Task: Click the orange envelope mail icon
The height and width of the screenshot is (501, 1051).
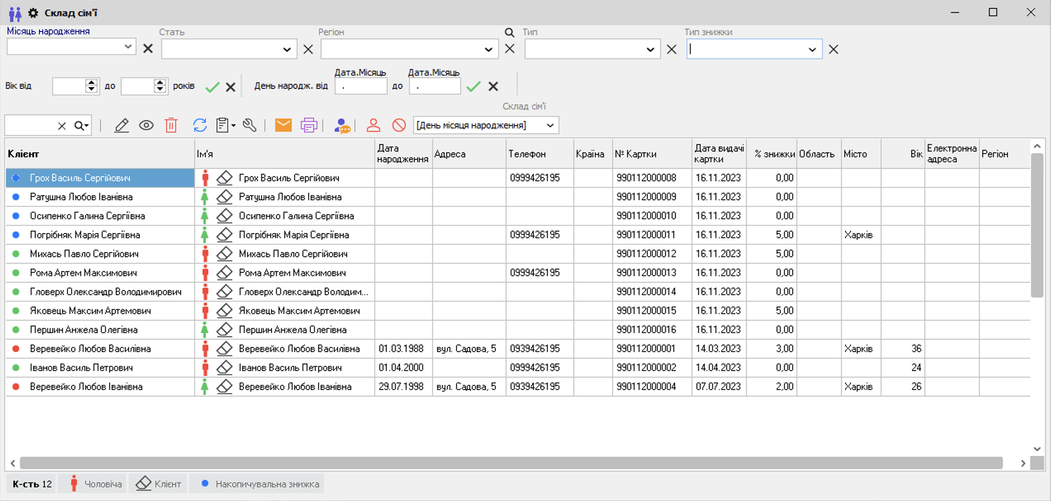Action: point(283,125)
